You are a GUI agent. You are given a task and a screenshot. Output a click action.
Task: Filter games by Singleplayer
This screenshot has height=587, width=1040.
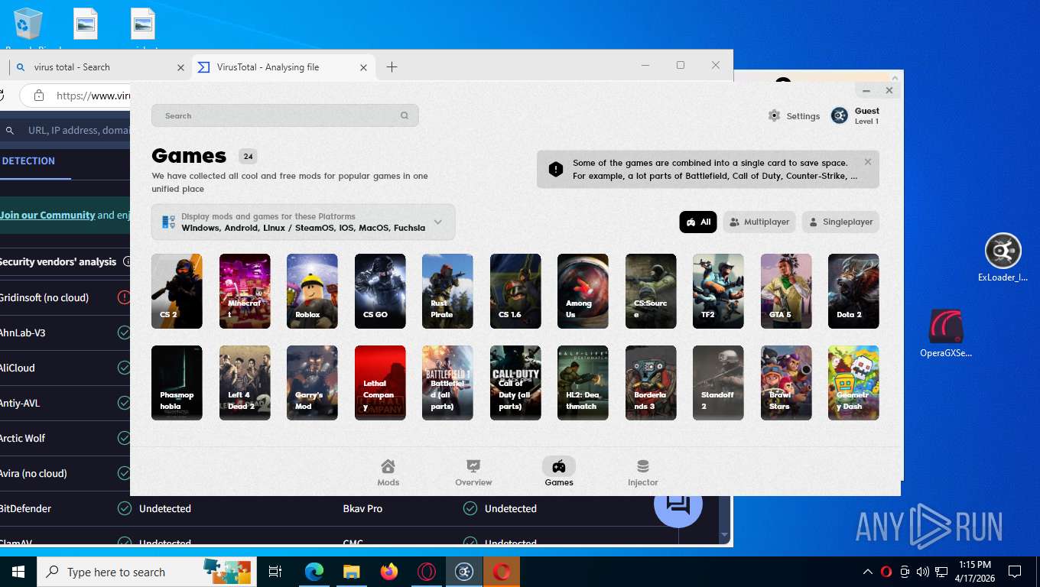840,222
